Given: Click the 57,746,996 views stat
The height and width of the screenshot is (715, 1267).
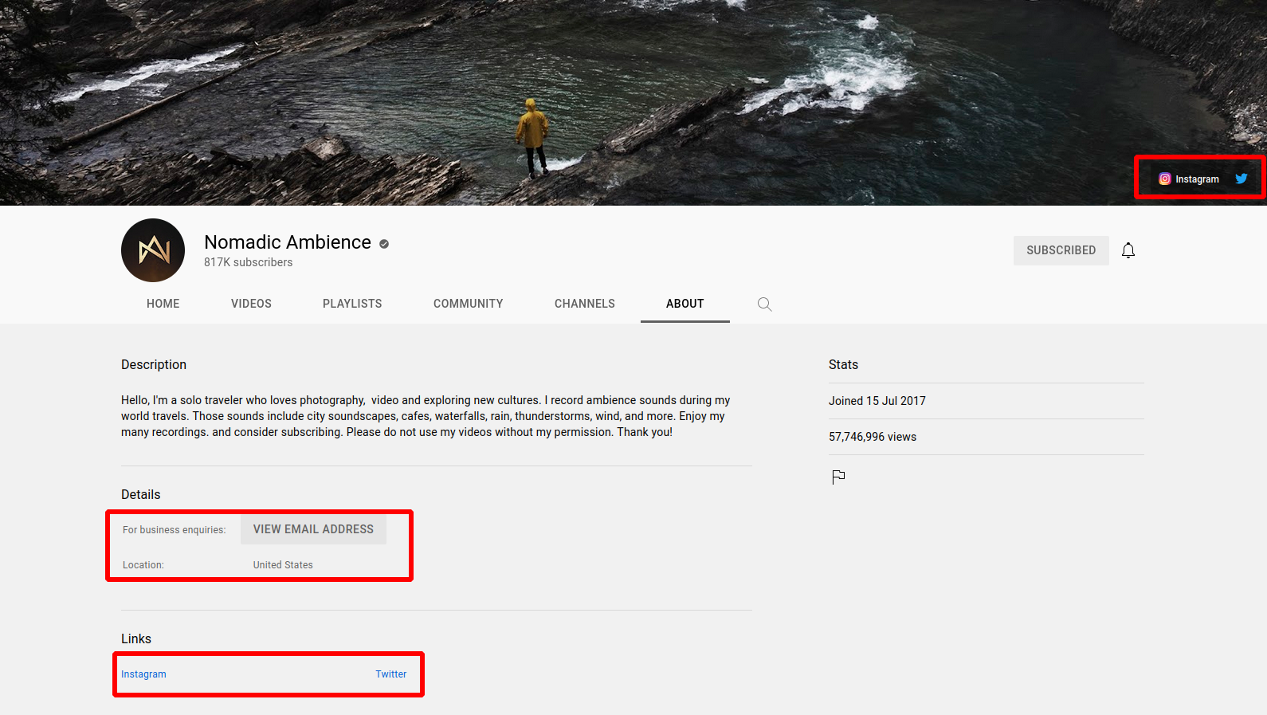Looking at the screenshot, I should 873,437.
